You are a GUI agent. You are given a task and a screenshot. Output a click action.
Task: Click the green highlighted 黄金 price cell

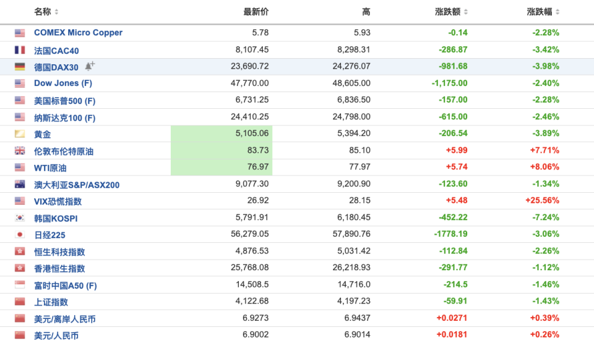point(222,133)
